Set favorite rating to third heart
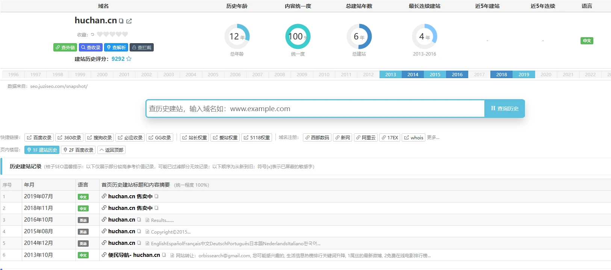Screen dimensions: 611x270 point(112,35)
